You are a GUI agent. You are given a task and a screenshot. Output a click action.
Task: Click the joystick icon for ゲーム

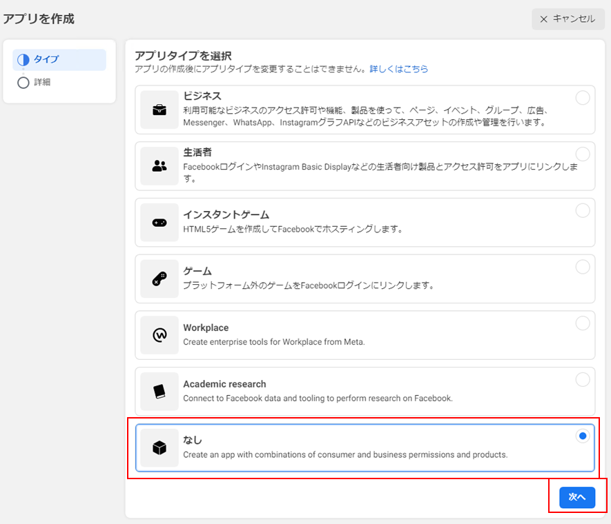[x=159, y=279]
